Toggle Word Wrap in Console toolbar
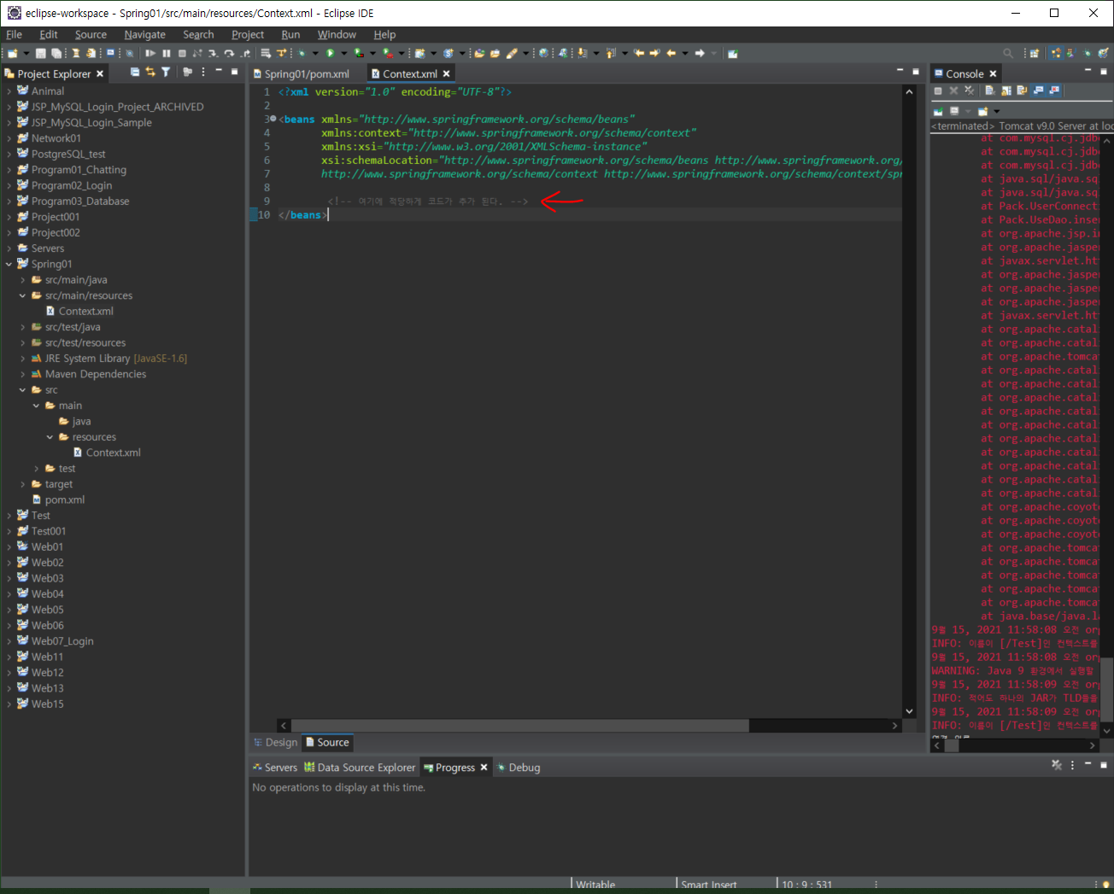The image size is (1114, 894). click(x=1023, y=91)
